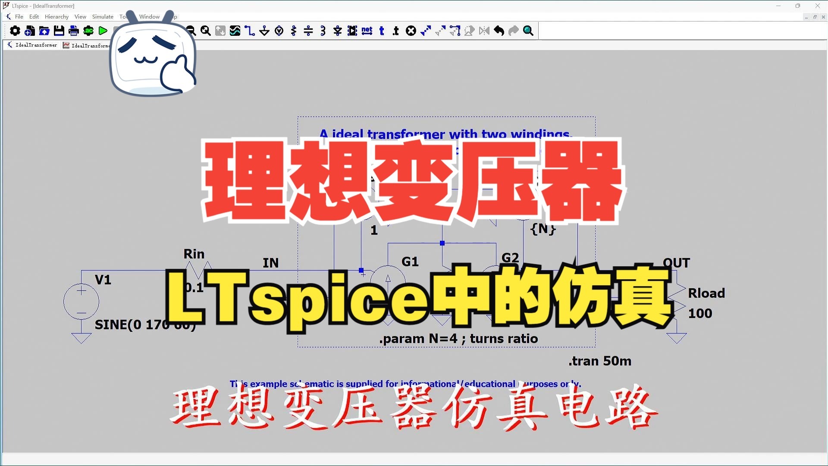Click the zoom magnifier with arrow icon
This screenshot has width=828, height=466.
(206, 31)
